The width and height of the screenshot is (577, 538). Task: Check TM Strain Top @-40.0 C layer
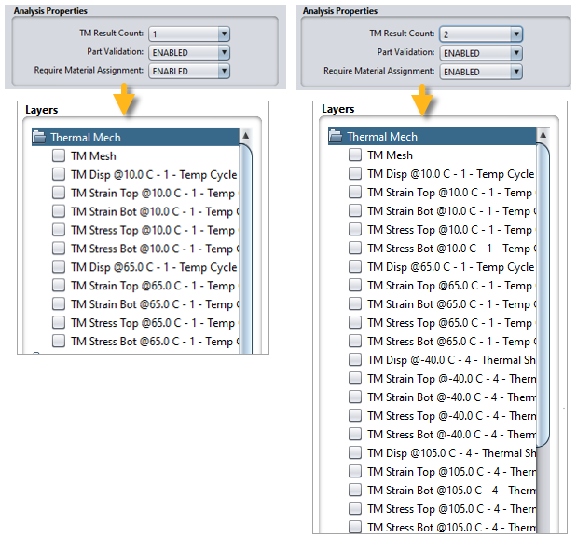coord(355,378)
